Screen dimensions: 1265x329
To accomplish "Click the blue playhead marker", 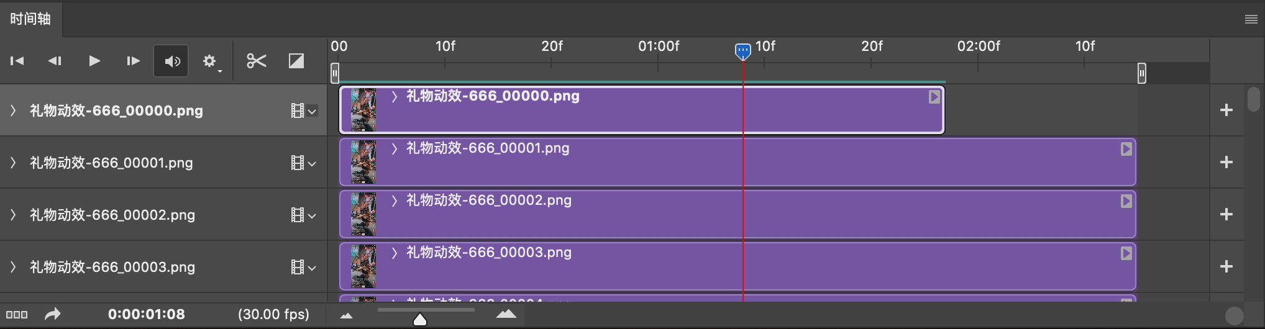I will pyautogui.click(x=742, y=51).
